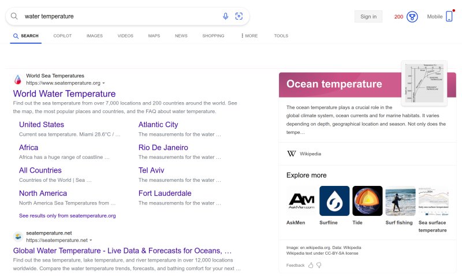462x276 pixels.
Task: Switch to the Copilot tab
Action: (62, 36)
